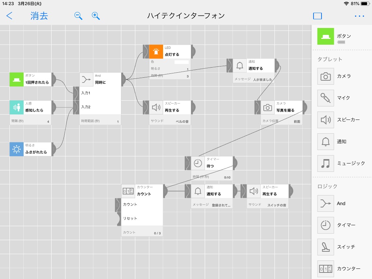Change the カメラ位置 前面 setting

[x=282, y=121]
